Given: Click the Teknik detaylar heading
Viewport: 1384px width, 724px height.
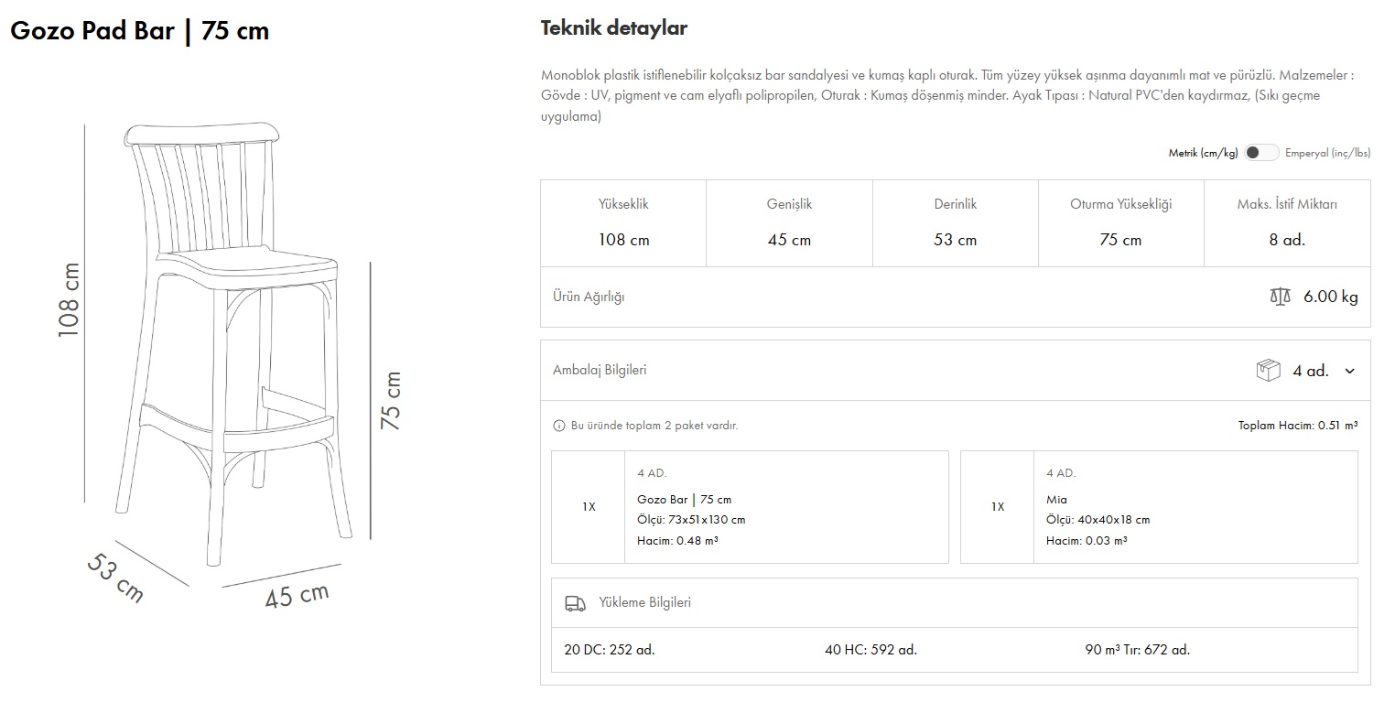Looking at the screenshot, I should click(613, 28).
